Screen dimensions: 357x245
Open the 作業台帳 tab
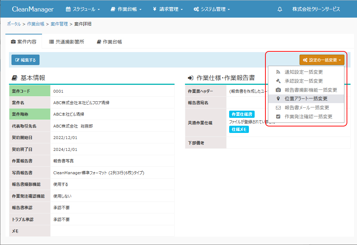(x=110, y=42)
